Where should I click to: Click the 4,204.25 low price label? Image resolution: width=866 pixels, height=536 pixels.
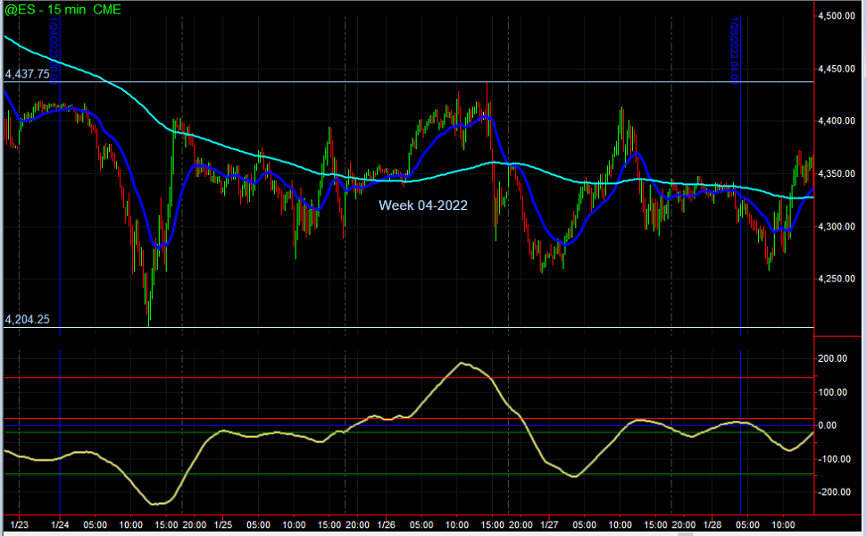point(28,319)
